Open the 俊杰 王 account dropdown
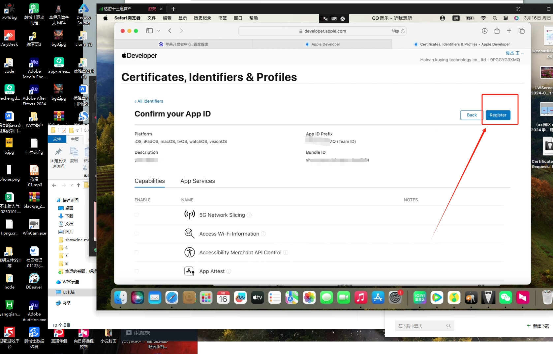553x354 pixels. point(514,53)
